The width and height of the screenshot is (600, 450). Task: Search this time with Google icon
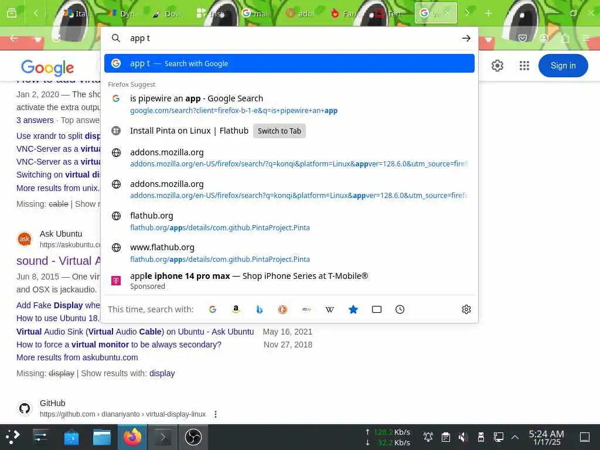point(213,309)
